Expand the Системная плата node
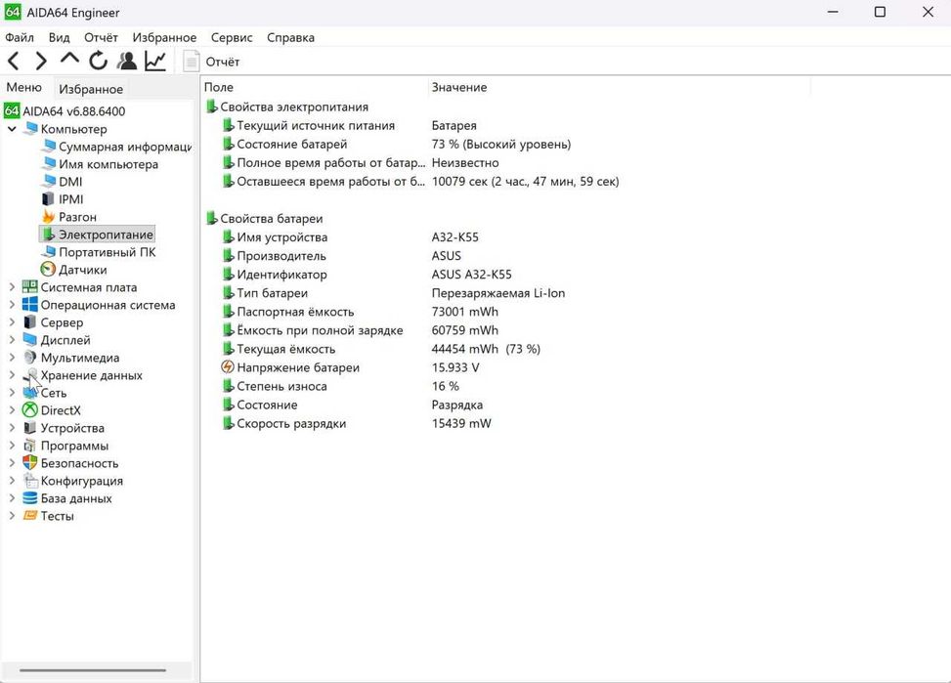The height and width of the screenshot is (683, 951). click(x=12, y=287)
